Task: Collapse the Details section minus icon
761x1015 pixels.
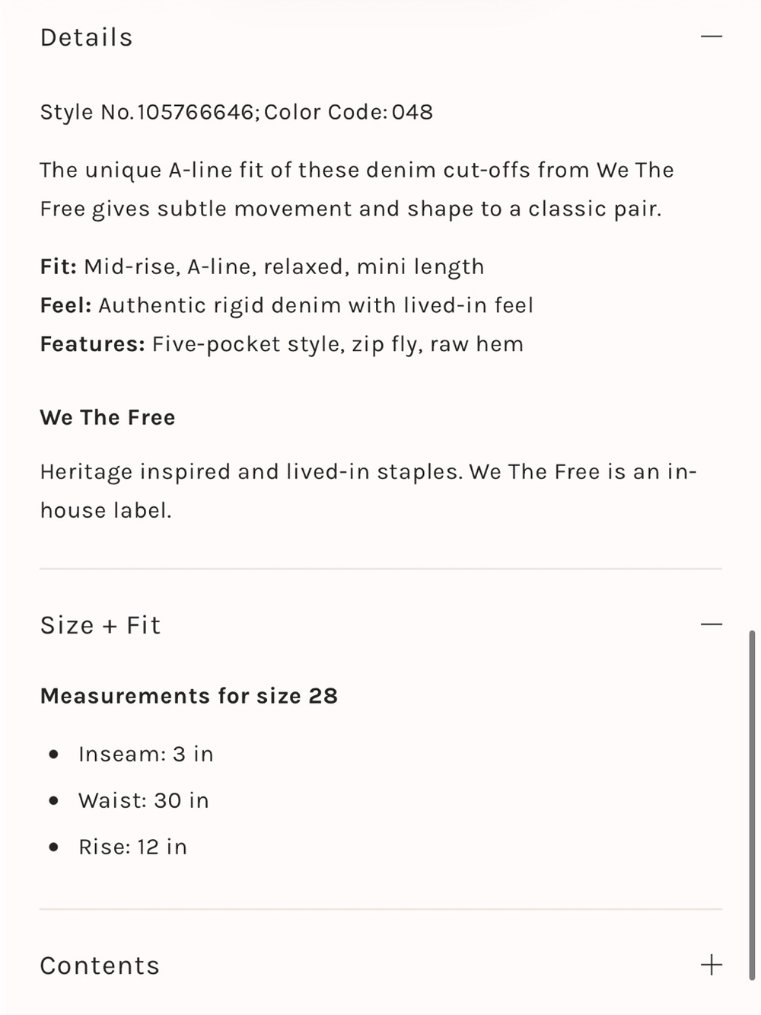Action: coord(712,37)
